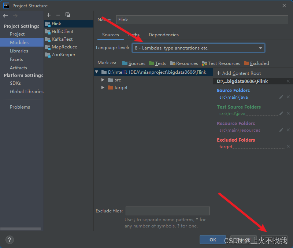Close the Project Structure dialog

pyautogui.click(x=284, y=6)
